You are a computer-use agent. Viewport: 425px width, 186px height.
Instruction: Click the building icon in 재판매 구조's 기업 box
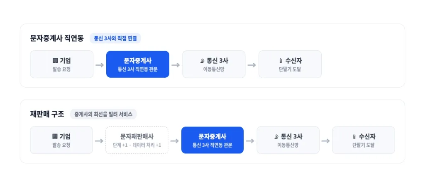click(x=55, y=136)
